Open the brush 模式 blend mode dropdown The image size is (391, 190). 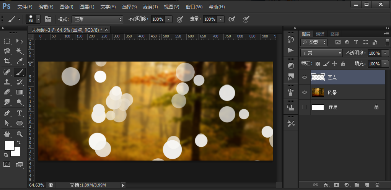click(97, 19)
